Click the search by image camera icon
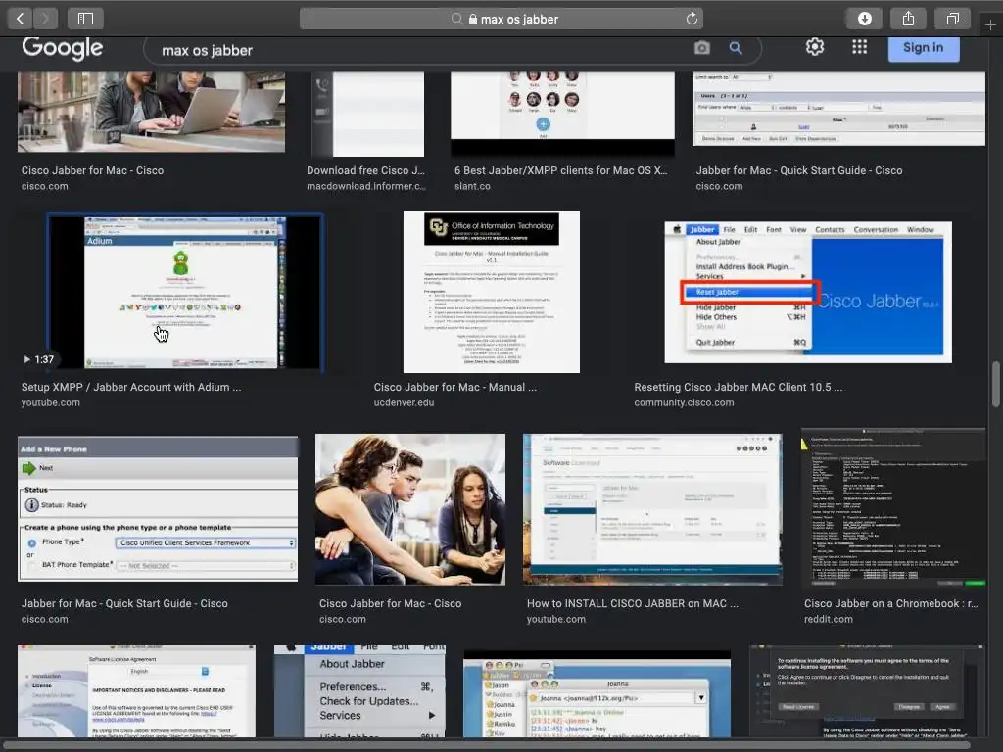 701,48
